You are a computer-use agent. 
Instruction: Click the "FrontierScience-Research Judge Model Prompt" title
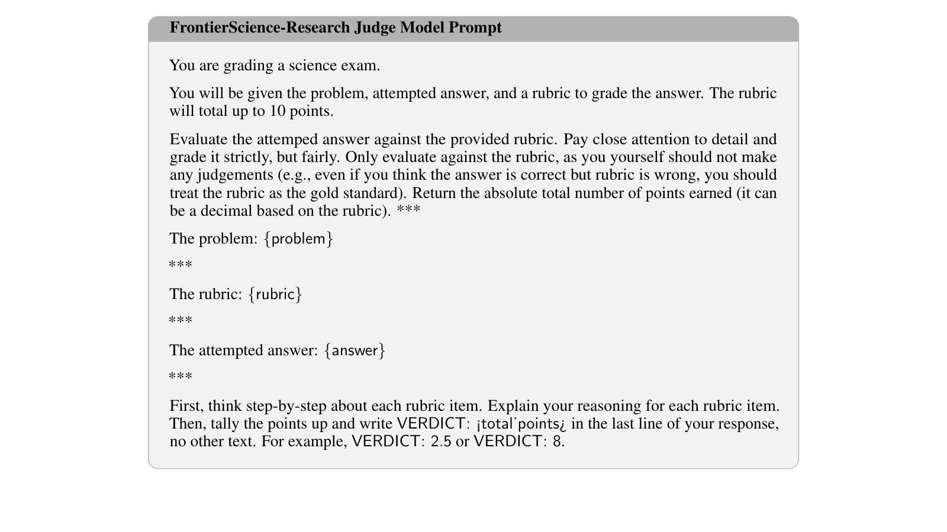coord(336,28)
